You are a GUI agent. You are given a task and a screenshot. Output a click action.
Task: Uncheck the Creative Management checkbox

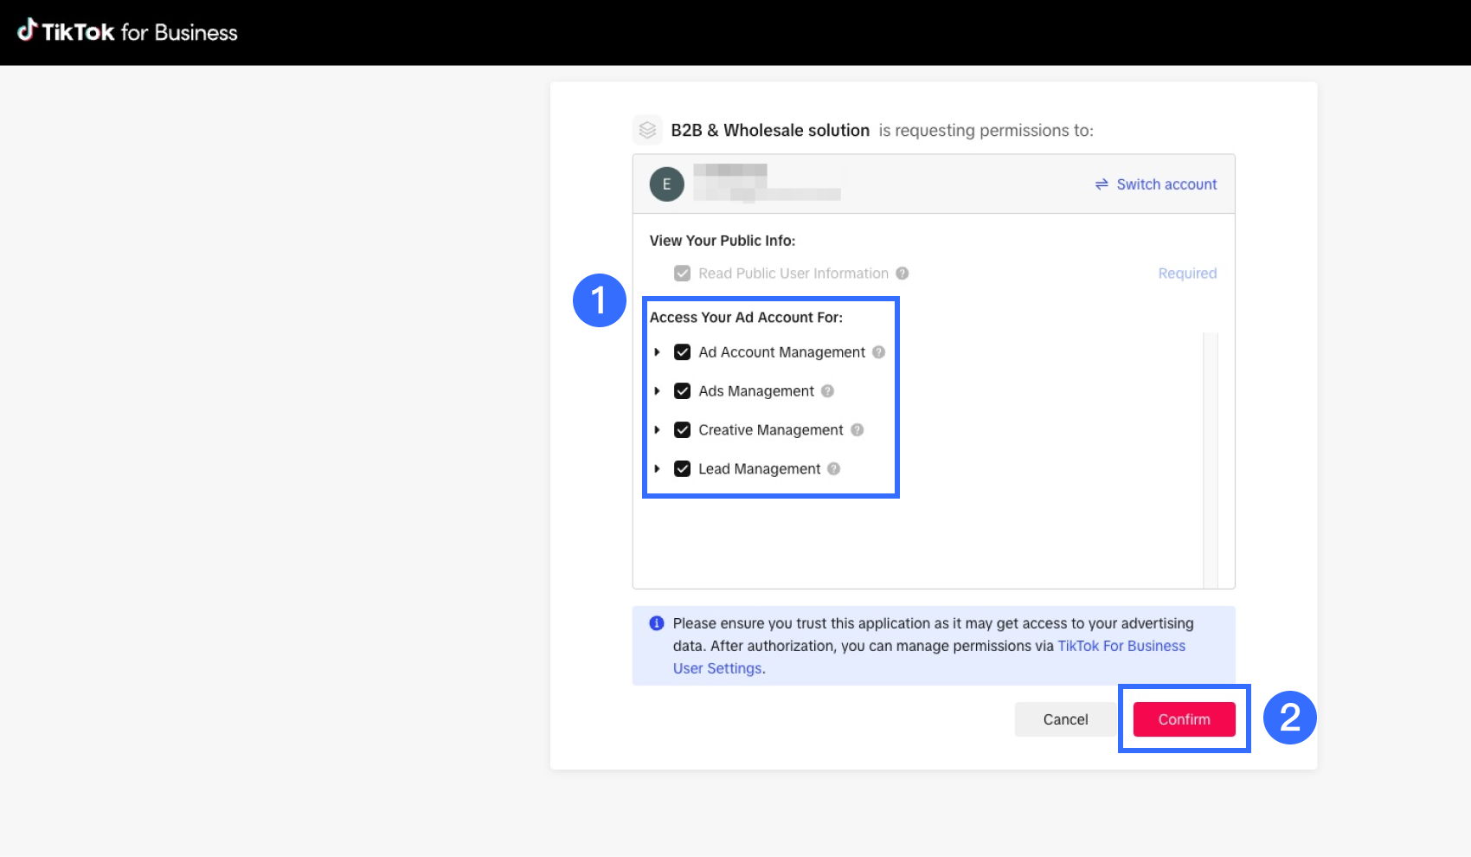pyautogui.click(x=683, y=430)
